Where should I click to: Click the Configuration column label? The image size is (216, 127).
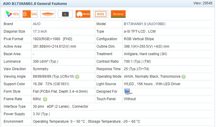click(107, 39)
